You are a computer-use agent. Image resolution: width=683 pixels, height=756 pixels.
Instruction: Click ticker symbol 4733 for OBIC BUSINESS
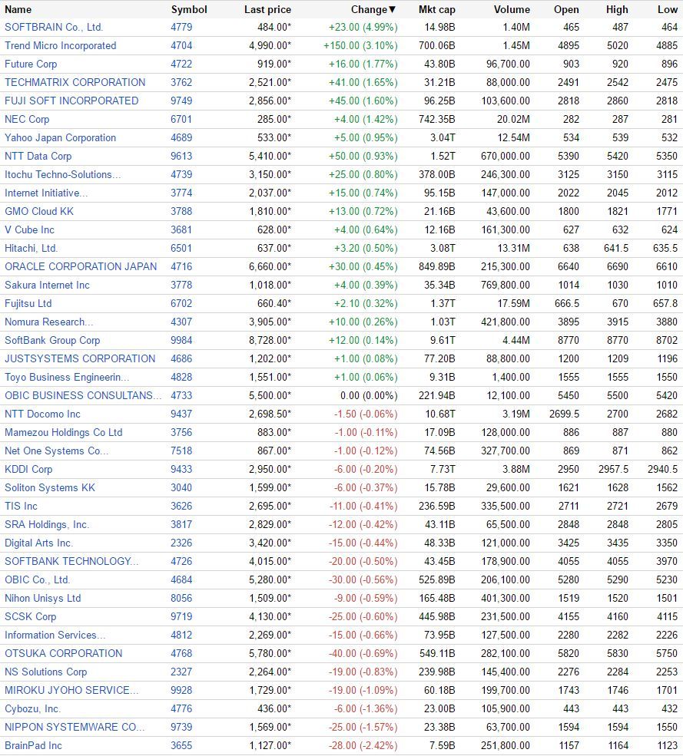point(181,396)
